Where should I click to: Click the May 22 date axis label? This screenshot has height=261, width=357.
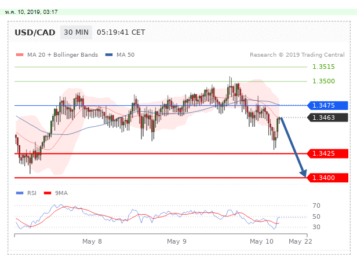click(300, 241)
